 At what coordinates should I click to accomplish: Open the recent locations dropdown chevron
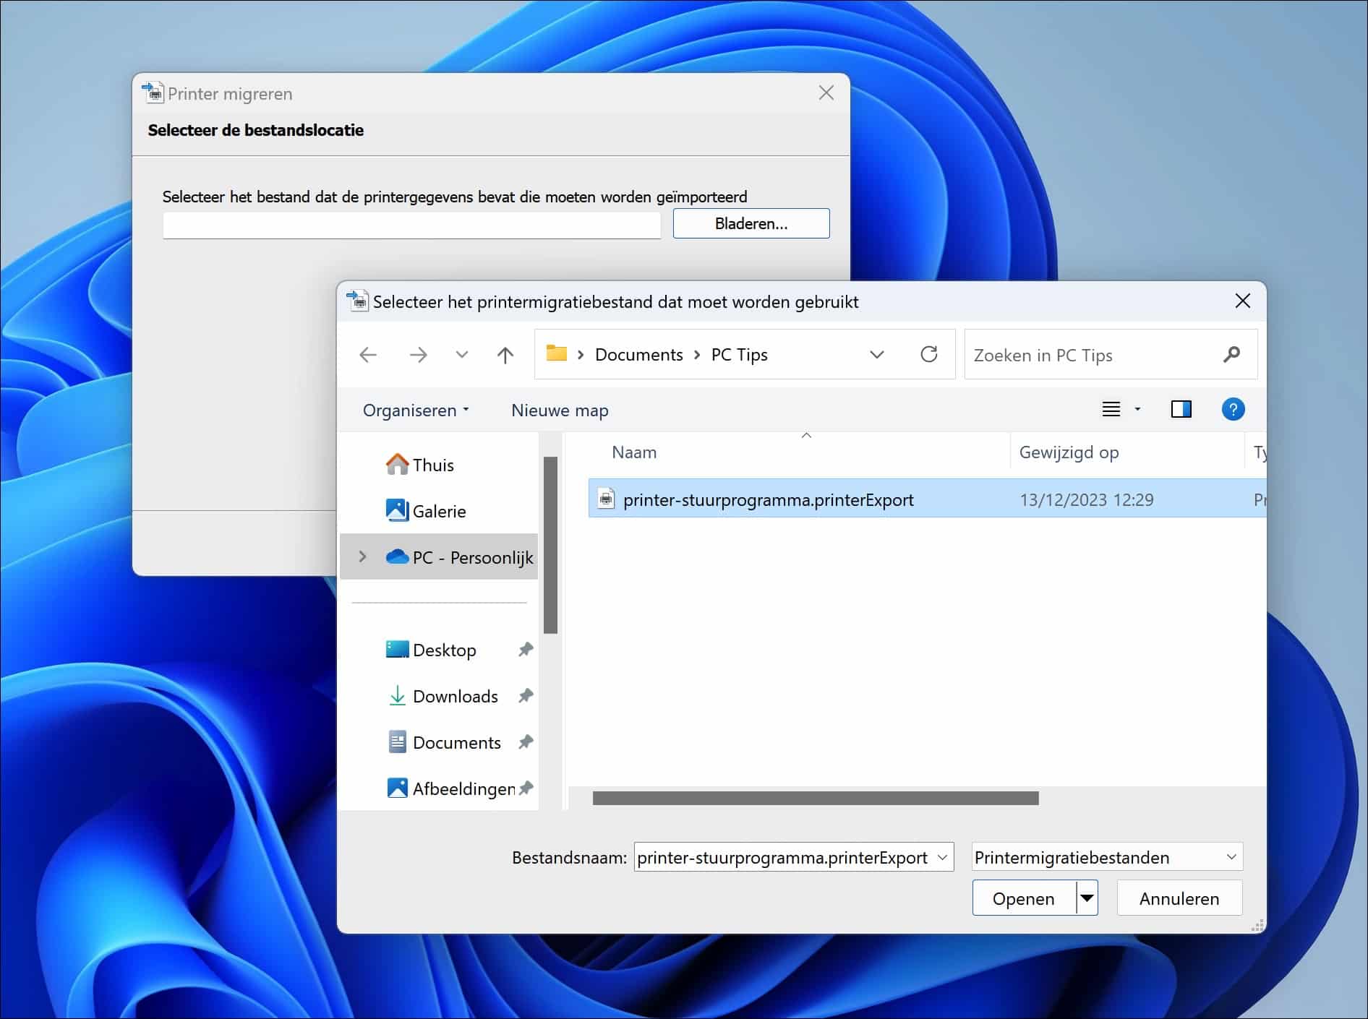coord(461,354)
